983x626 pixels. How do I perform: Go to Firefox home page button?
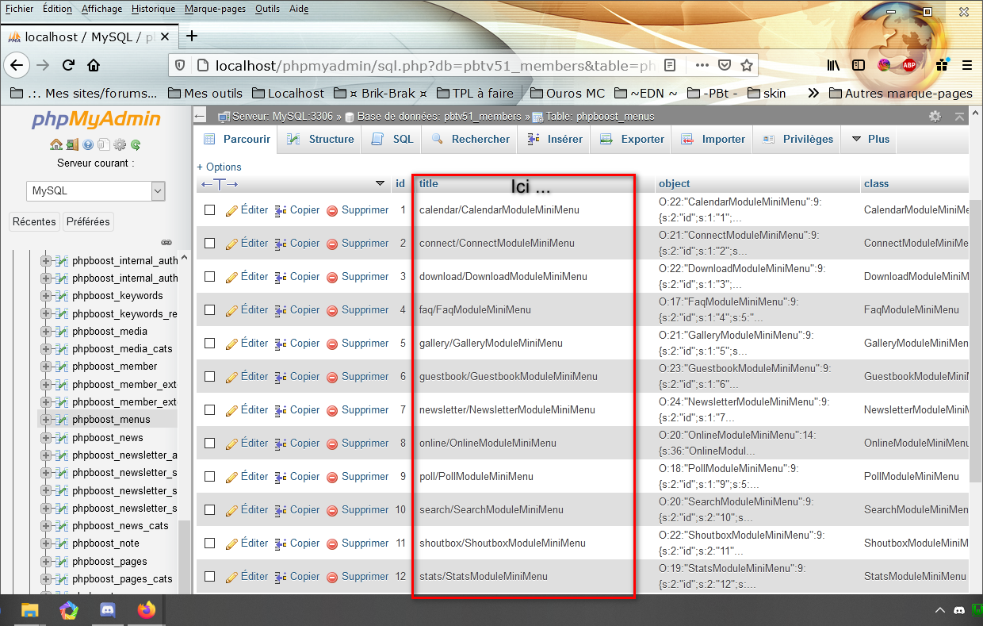pos(94,65)
